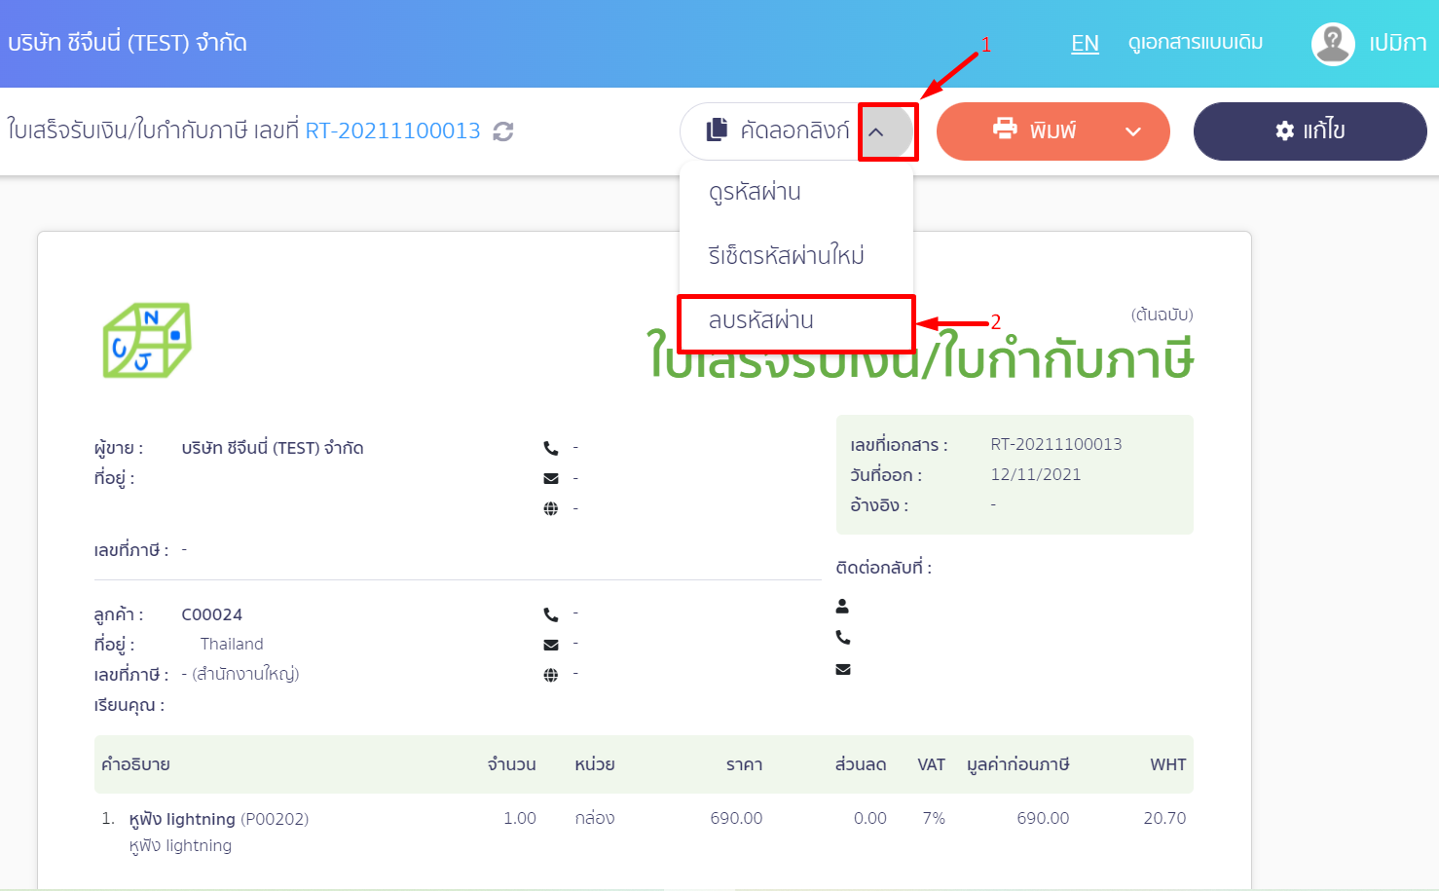Click the seller email envelope icon
This screenshot has height=891, width=1439.
(x=551, y=478)
